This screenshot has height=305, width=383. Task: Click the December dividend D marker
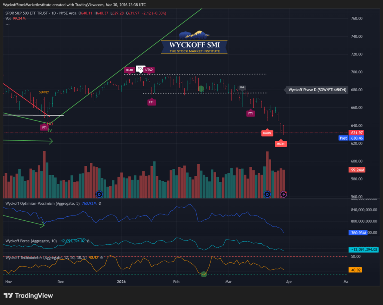tap(99, 194)
